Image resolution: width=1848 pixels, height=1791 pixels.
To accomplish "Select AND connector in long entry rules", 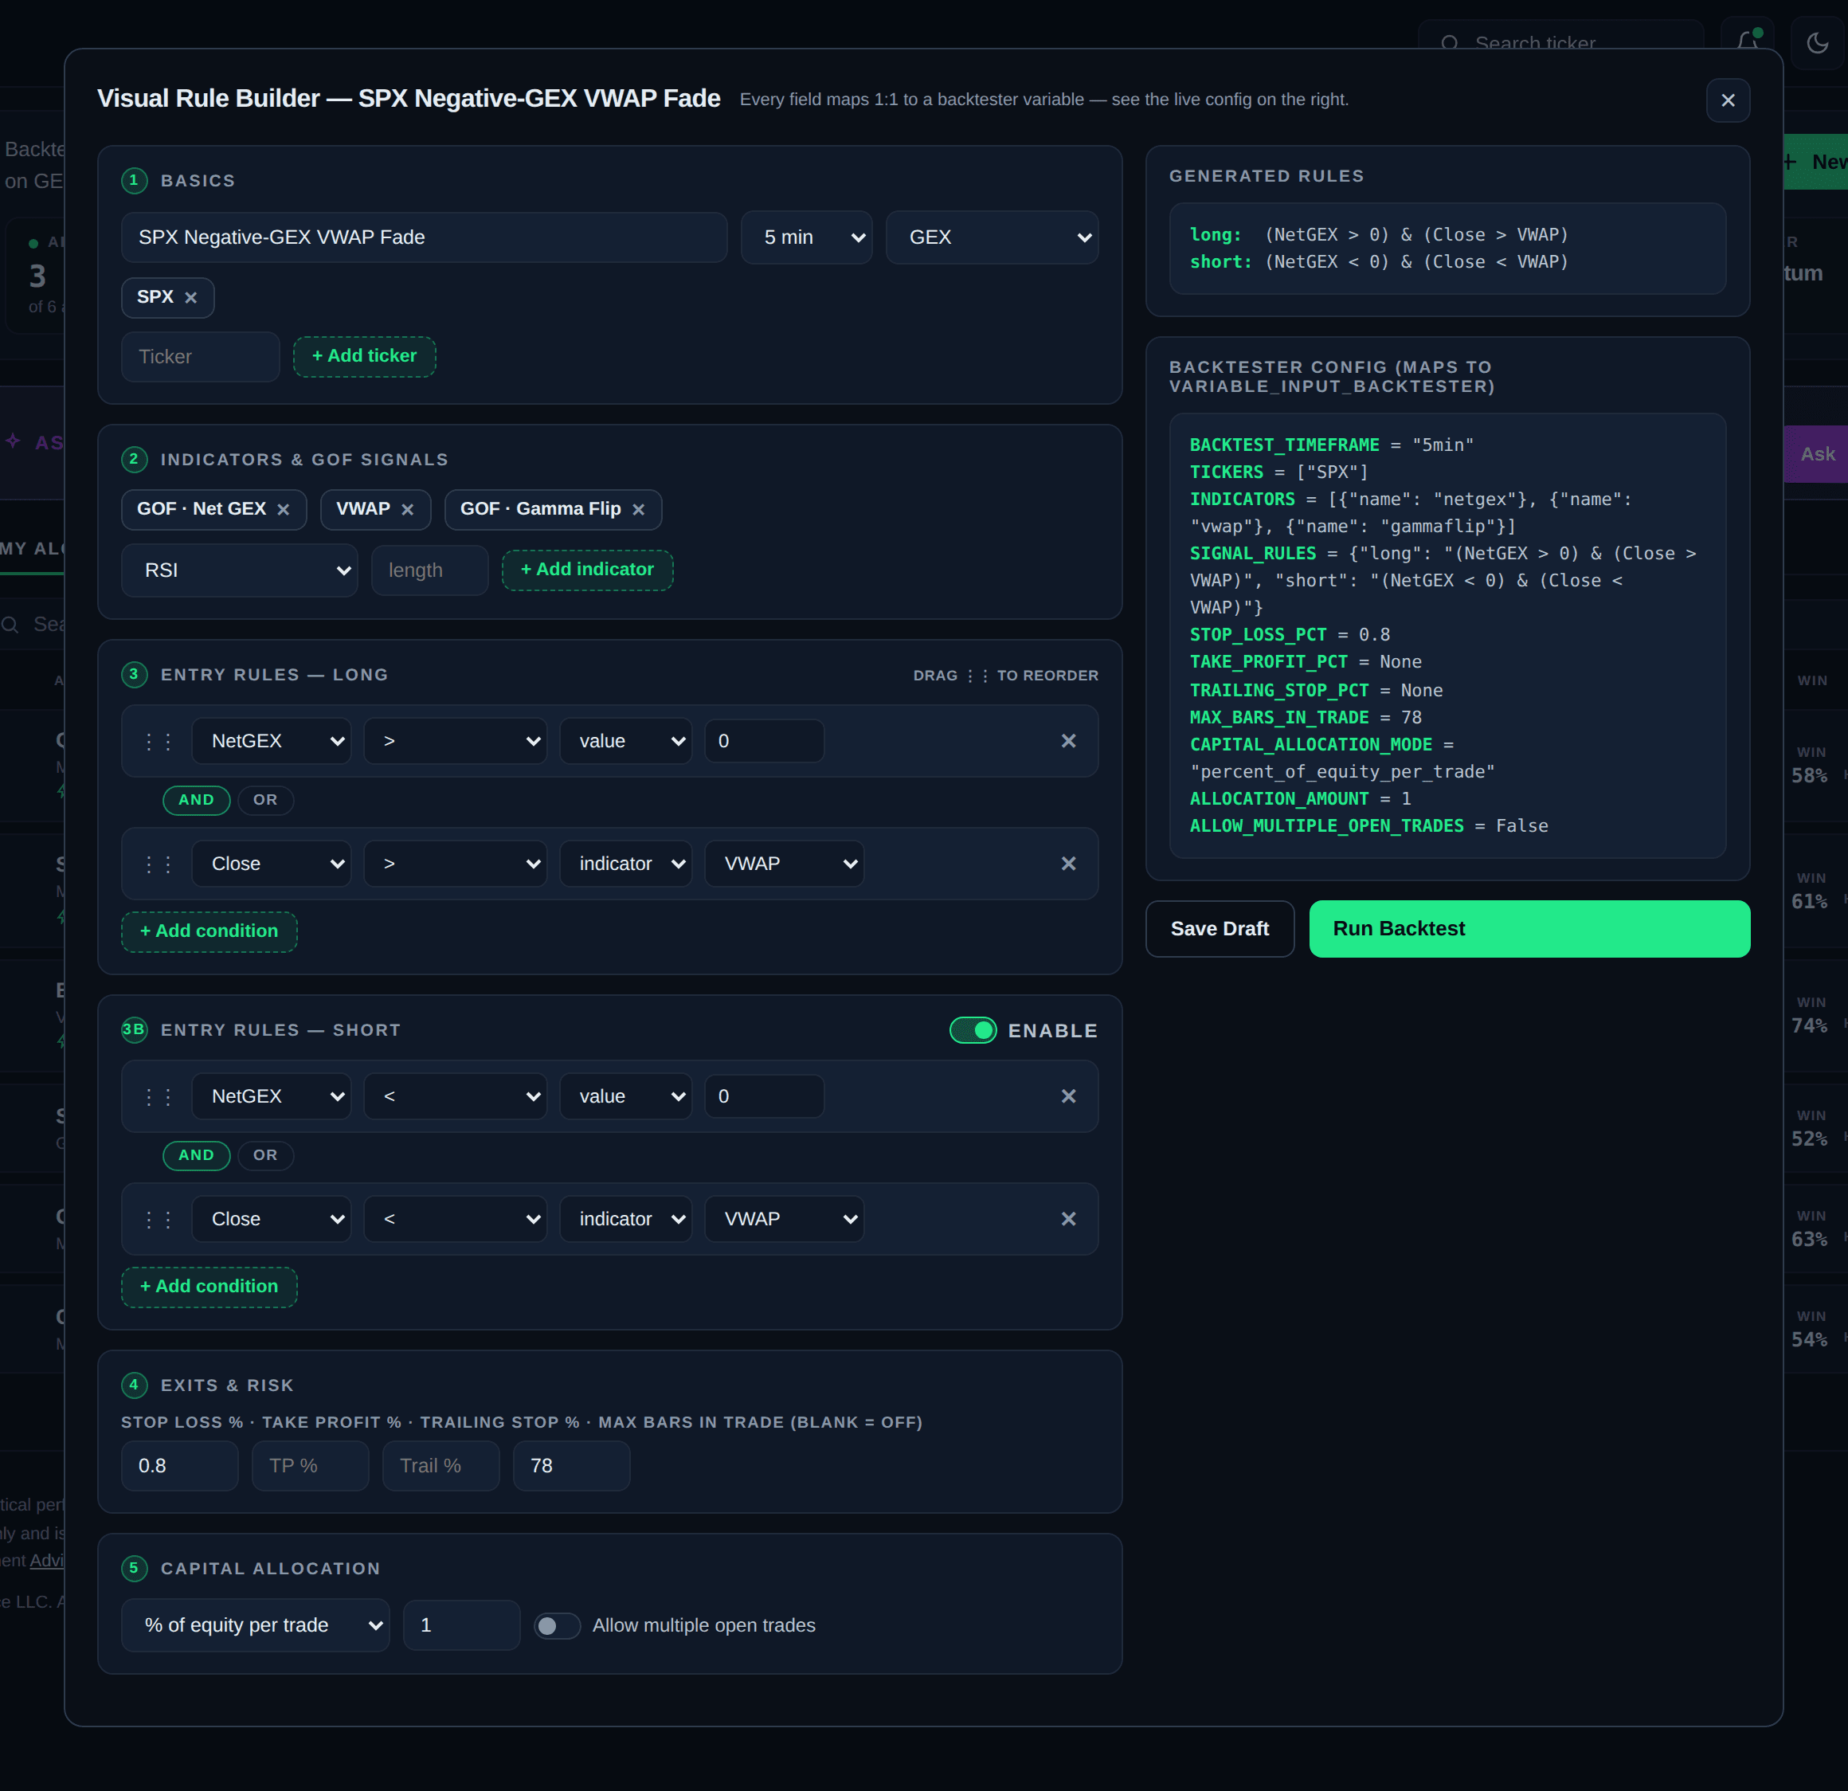I will click(196, 800).
